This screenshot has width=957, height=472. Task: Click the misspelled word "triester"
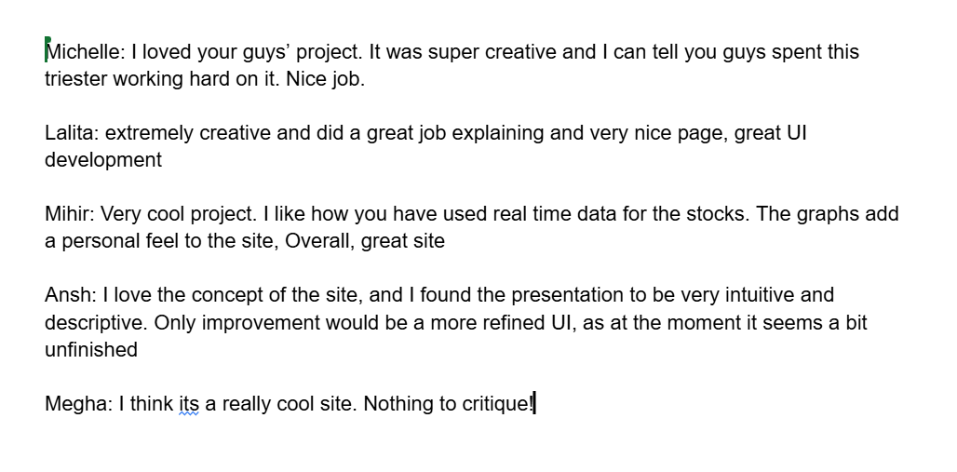(x=76, y=79)
